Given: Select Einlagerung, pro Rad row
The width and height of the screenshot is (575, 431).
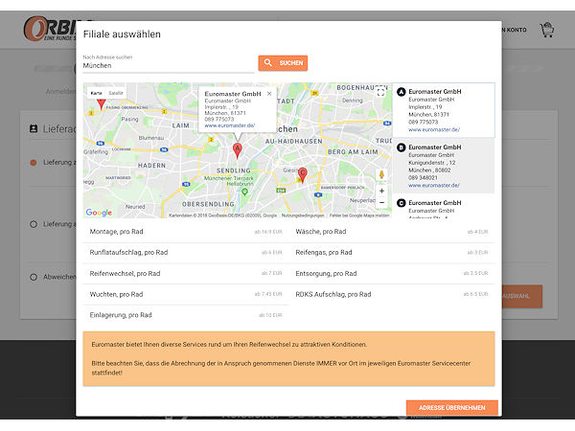Looking at the screenshot, I should [186, 315].
